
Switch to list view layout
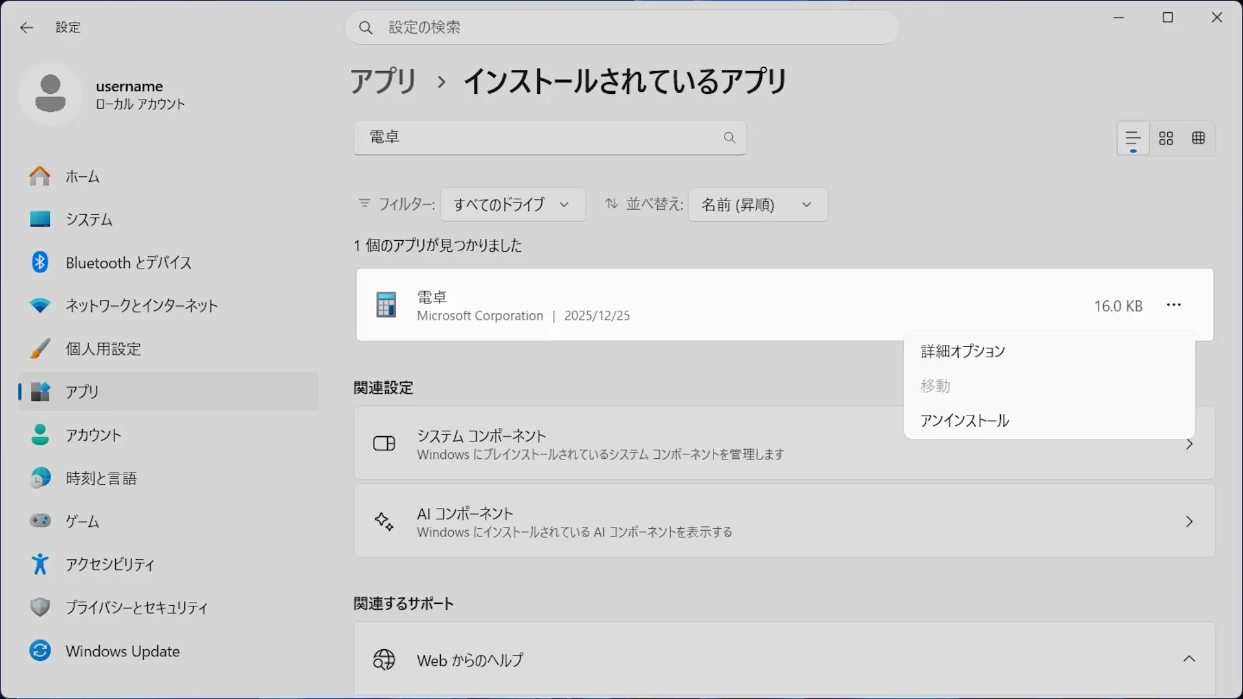point(1133,138)
